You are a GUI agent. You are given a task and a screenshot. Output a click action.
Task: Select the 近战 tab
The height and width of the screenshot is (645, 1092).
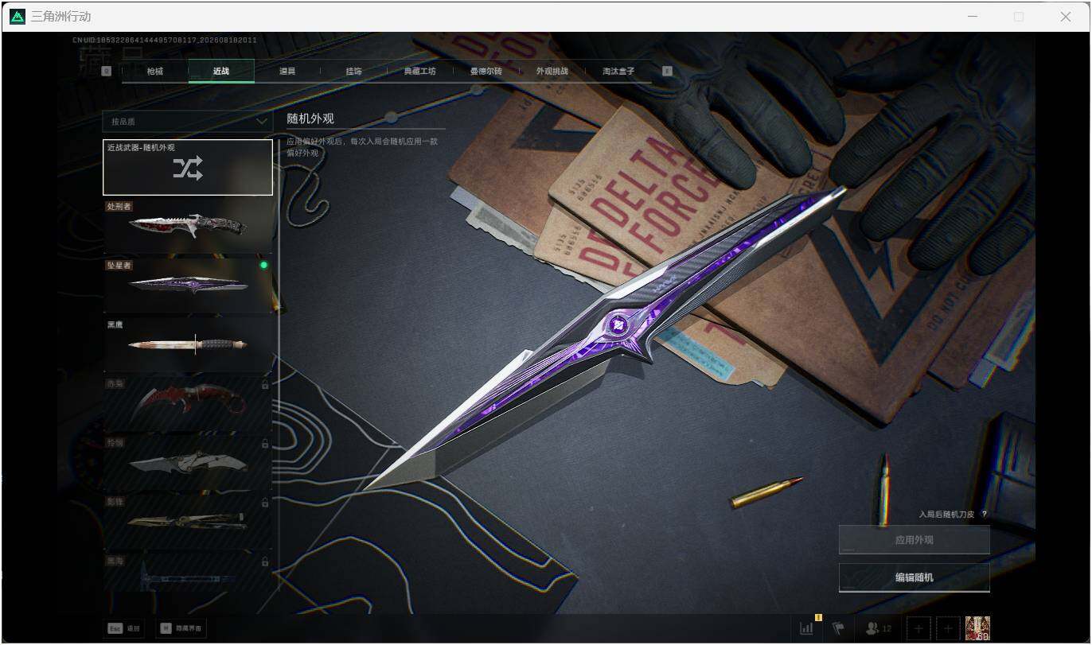point(221,71)
